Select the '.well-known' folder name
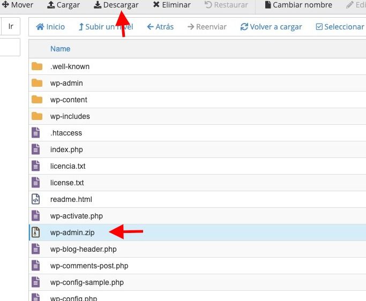Image resolution: width=366 pixels, height=301 pixels. (x=70, y=66)
